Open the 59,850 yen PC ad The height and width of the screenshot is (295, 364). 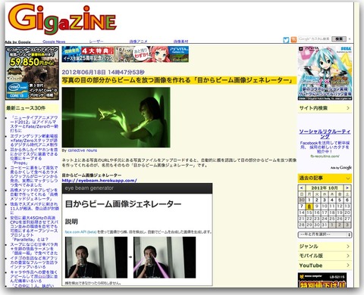32,73
